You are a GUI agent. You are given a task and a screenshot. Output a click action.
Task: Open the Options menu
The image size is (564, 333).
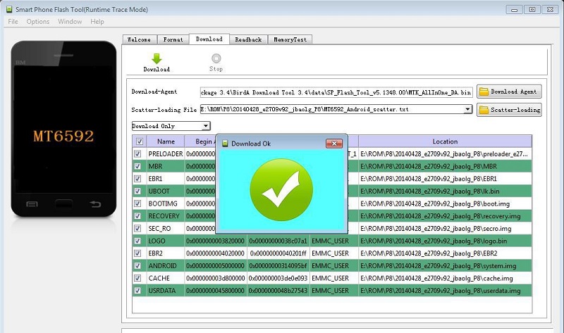coord(38,22)
